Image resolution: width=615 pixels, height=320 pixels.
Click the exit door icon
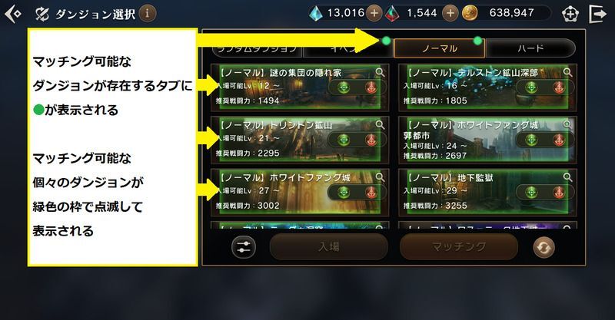(x=598, y=14)
